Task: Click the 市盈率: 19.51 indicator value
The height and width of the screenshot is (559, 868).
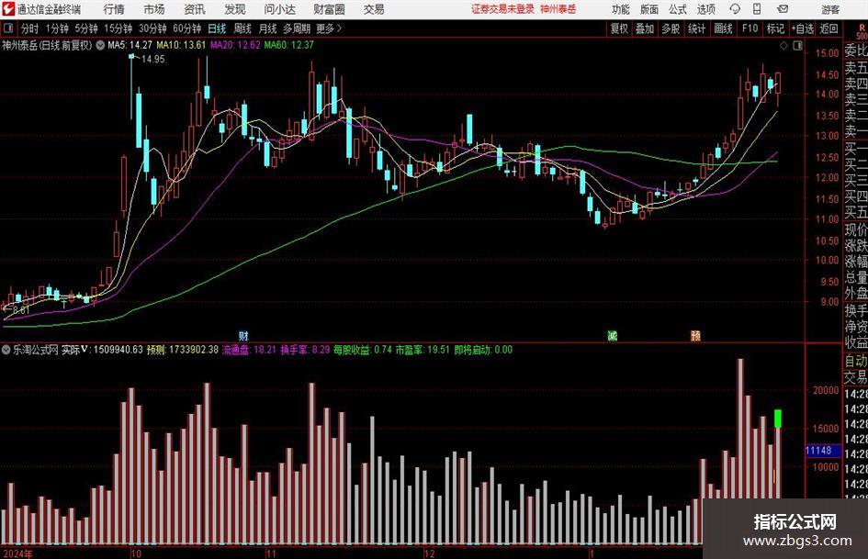Action: tap(422, 350)
